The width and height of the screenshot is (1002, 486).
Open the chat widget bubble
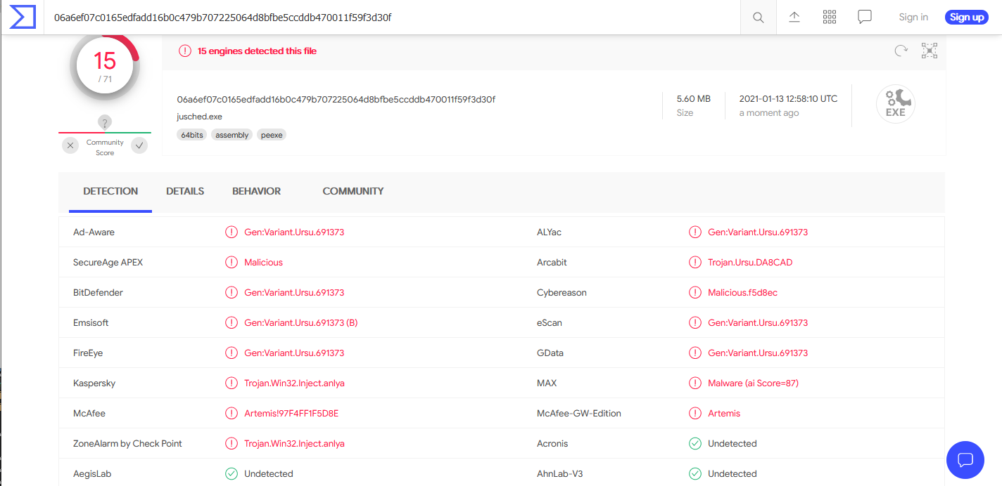click(965, 459)
